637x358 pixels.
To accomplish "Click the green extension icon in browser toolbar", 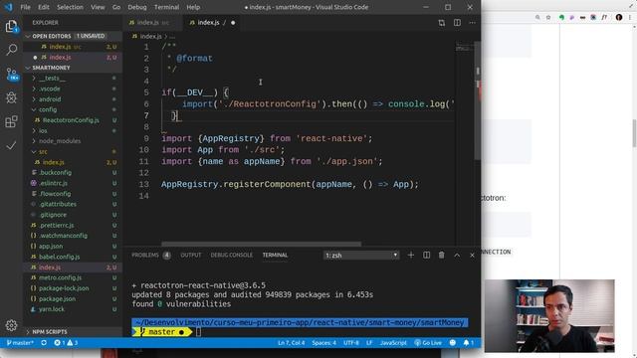I will (x=561, y=18).
